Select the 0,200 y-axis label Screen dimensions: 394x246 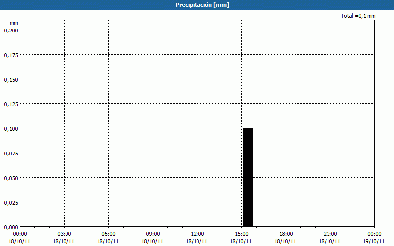11,30
